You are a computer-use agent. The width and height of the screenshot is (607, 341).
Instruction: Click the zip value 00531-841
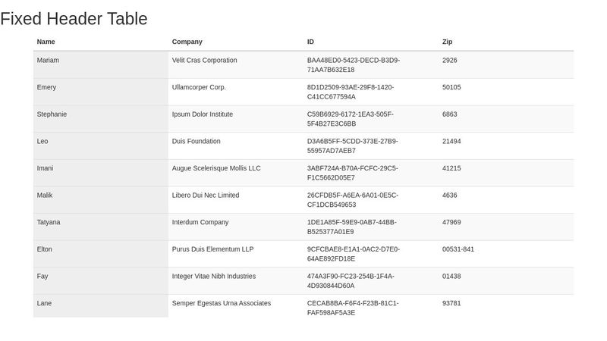pyautogui.click(x=506, y=255)
